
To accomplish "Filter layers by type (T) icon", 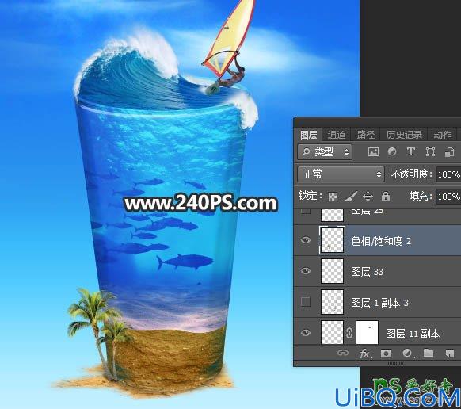I will point(411,152).
